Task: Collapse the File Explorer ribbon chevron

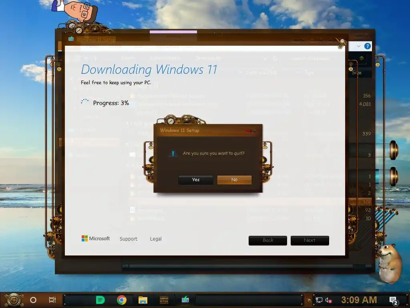Action: 358,47
